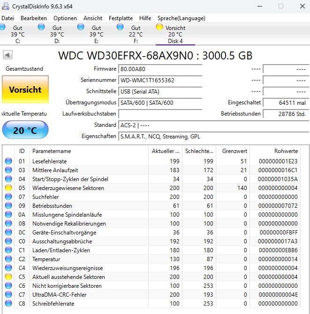Click raw value 0000000FBFF
Image resolution: width=310 pixels, height=314 pixels.
pos(279,233)
